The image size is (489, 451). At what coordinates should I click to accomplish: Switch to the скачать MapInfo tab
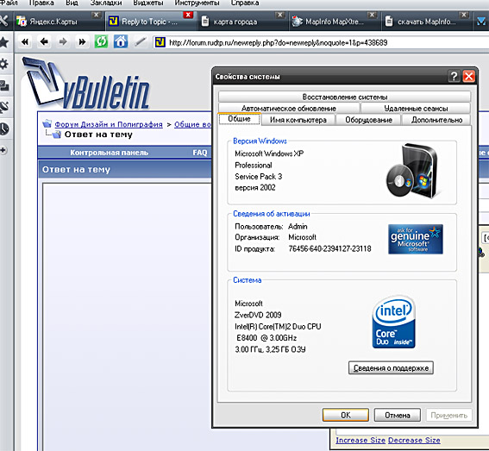[x=426, y=22]
